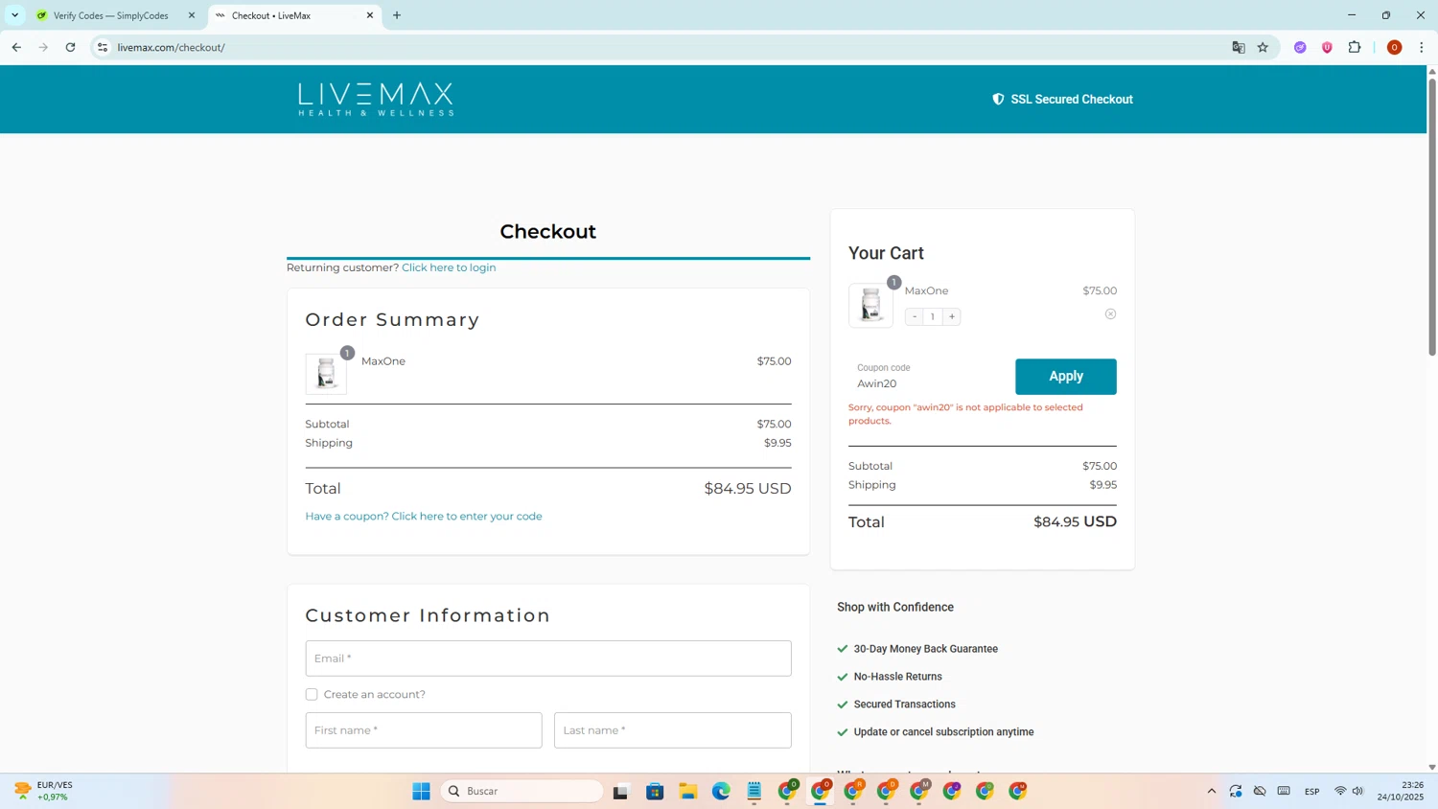Go back to the previous page
Screen dimensions: 1438x809
pos(16,47)
